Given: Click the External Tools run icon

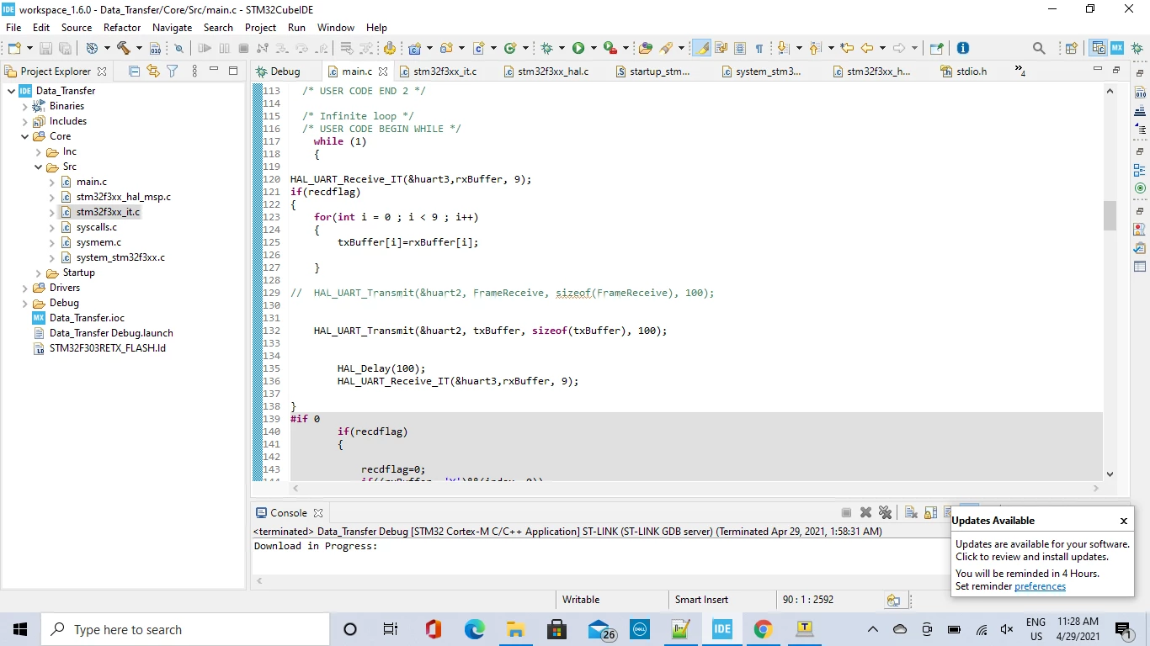Looking at the screenshot, I should (610, 49).
